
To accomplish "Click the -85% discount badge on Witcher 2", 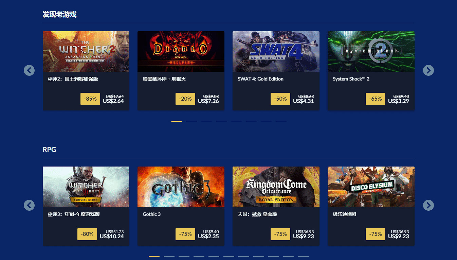I will click(90, 99).
